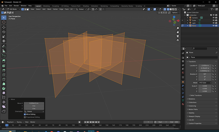Enable face select mode
The image size is (219, 132).
(x=28, y=9)
